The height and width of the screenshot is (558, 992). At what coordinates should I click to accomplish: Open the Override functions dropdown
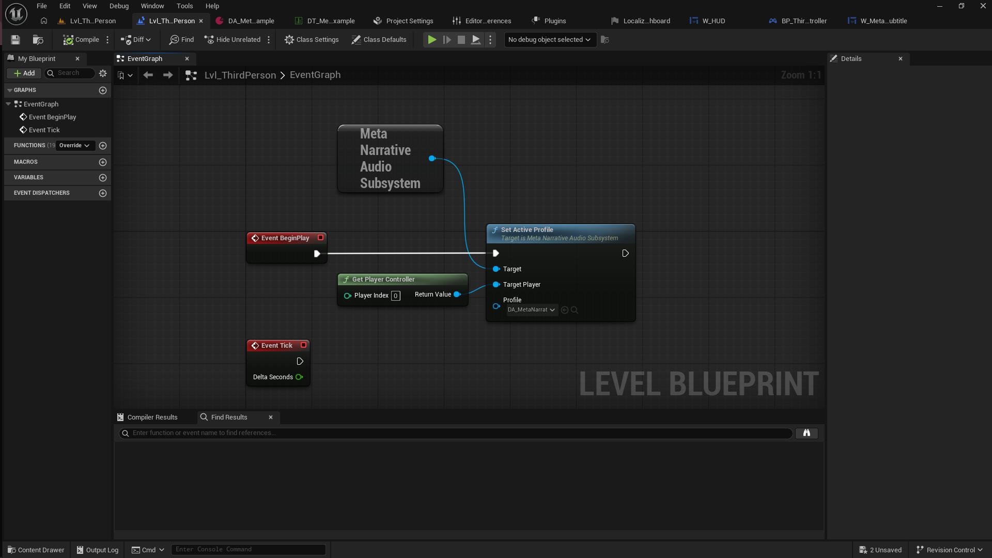pyautogui.click(x=74, y=145)
